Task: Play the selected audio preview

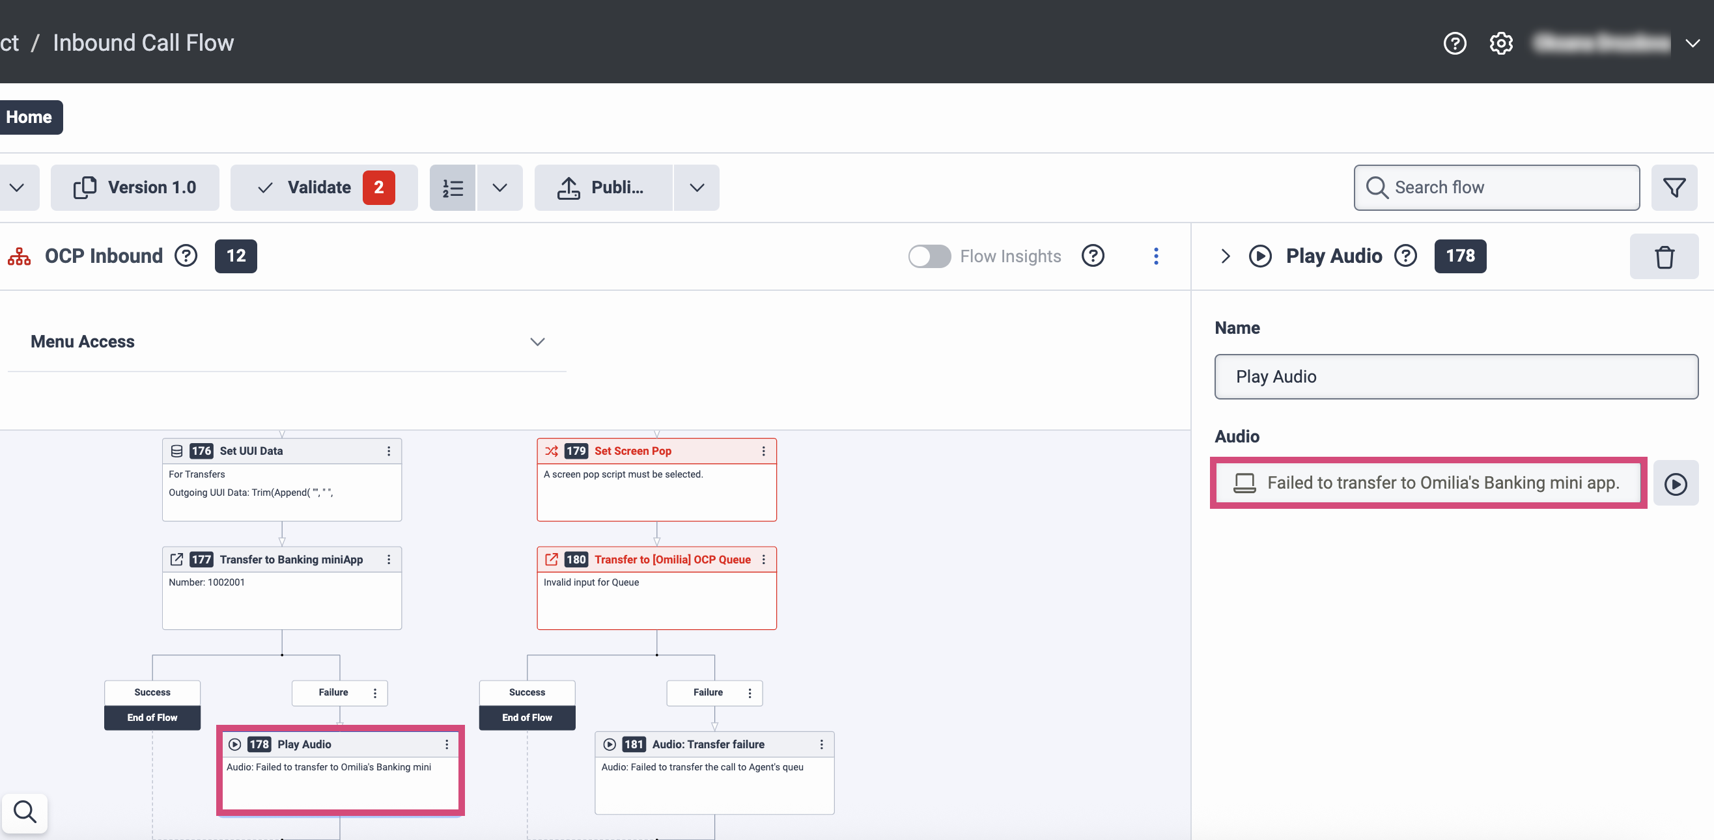Action: [1675, 483]
